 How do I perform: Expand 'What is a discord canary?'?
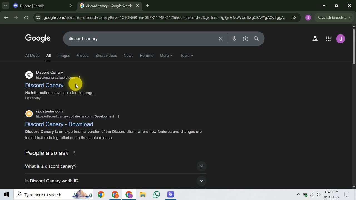coord(116,166)
